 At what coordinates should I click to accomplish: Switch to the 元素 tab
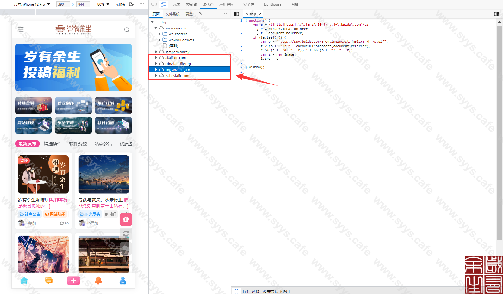coord(177,4)
